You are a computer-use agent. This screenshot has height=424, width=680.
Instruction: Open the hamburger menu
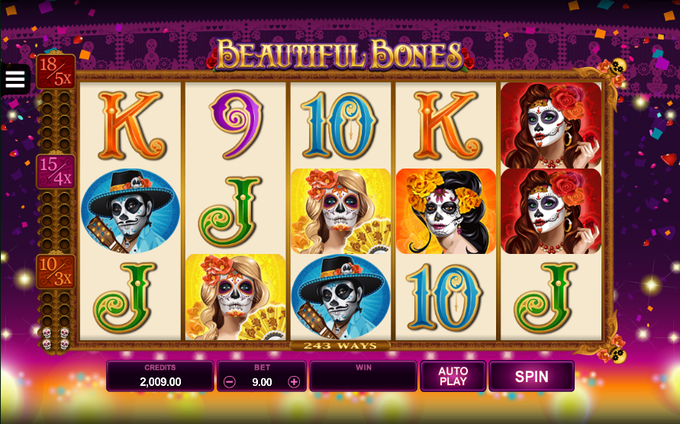point(15,79)
